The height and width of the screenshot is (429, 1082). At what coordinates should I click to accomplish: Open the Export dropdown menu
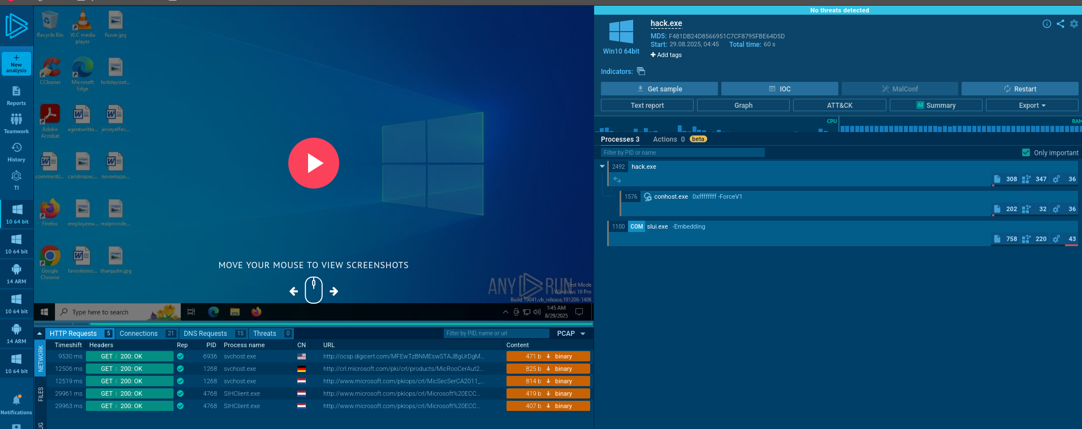[x=1032, y=105]
